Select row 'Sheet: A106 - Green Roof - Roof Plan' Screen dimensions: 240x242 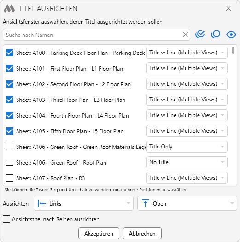(61, 163)
